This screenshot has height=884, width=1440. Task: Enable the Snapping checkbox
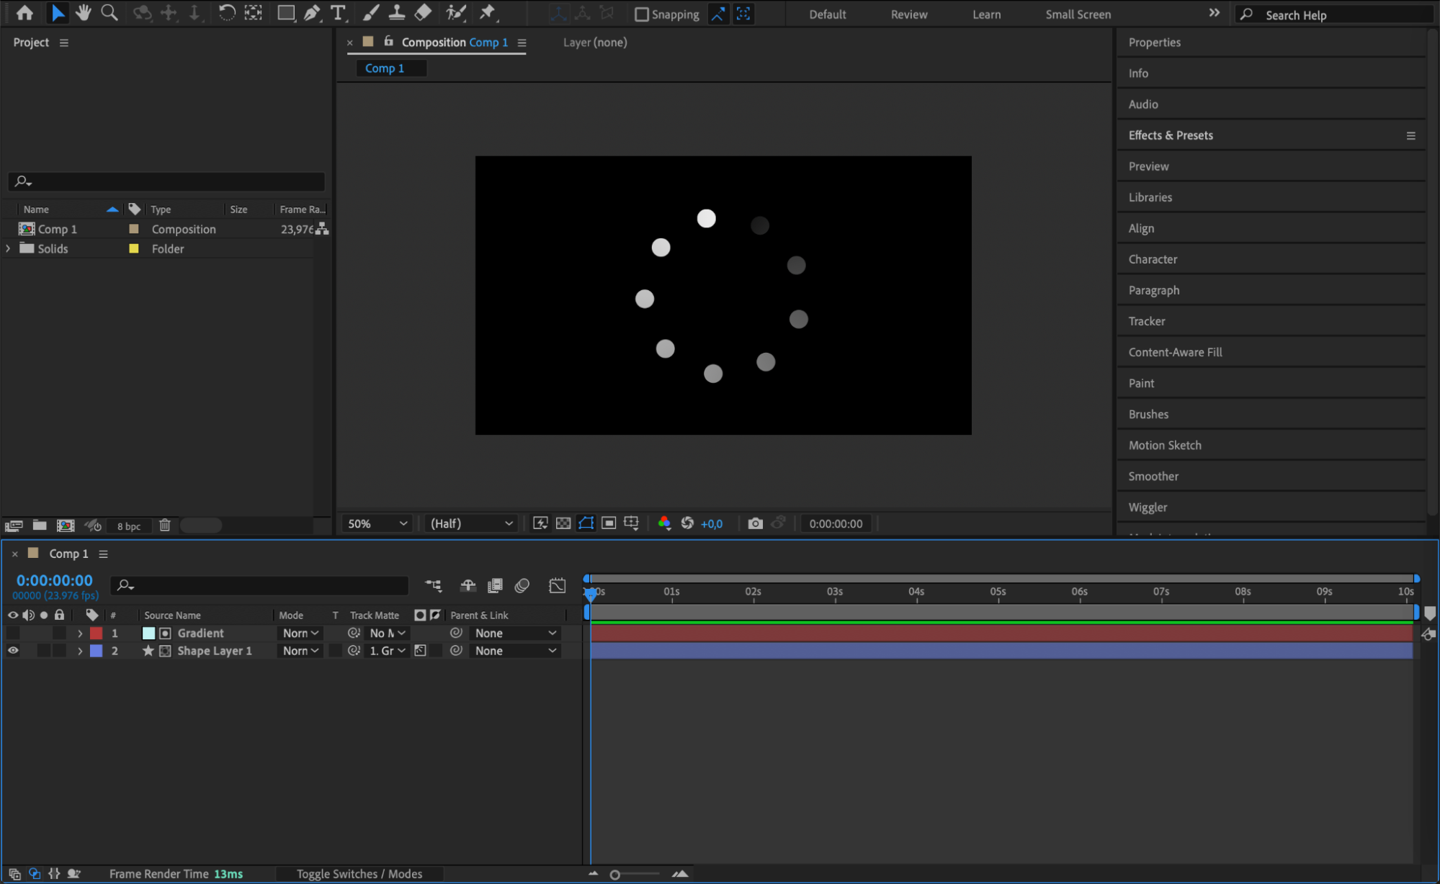641,14
